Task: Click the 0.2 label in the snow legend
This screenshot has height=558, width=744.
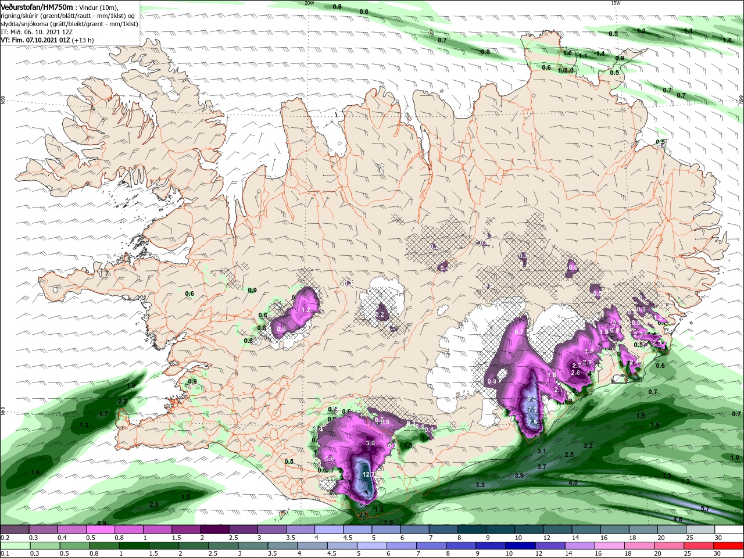Action: (x=5, y=538)
